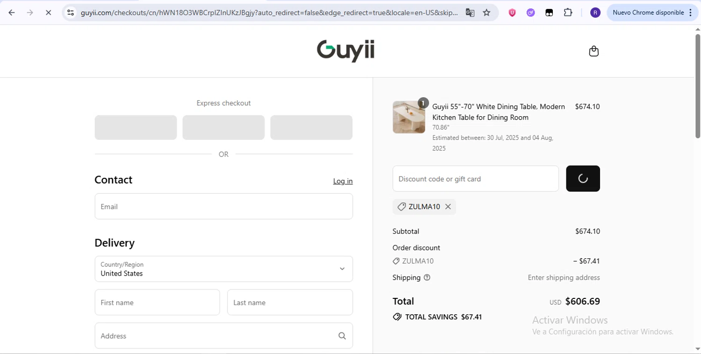Click into the Last name field
Image resolution: width=701 pixels, height=354 pixels.
290,302
